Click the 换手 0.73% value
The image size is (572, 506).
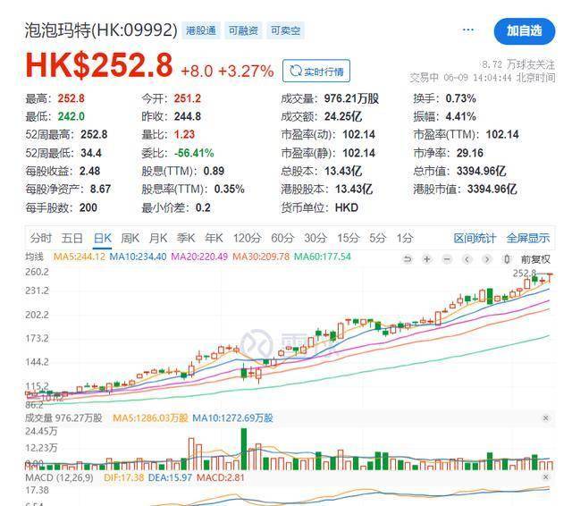460,98
